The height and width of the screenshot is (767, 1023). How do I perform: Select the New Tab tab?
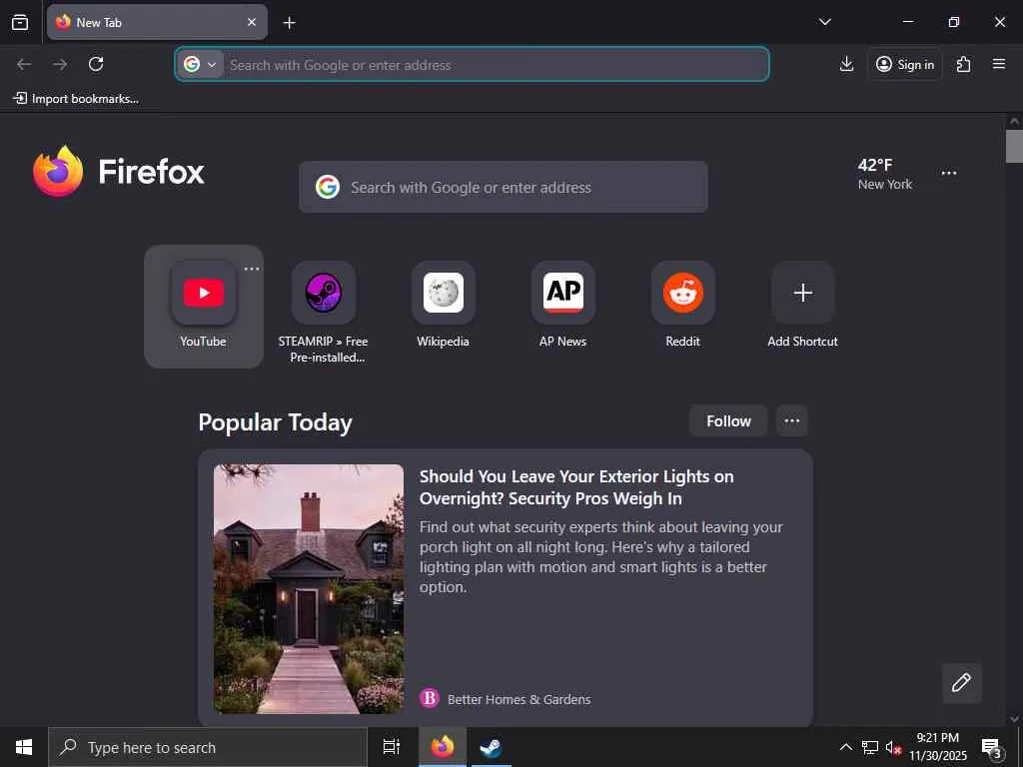click(157, 22)
